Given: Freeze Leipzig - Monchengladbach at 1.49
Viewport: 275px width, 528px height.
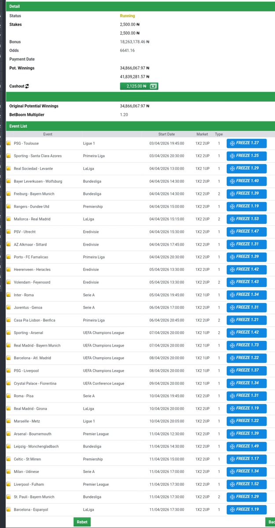Looking at the screenshot, I should click(x=246, y=447).
